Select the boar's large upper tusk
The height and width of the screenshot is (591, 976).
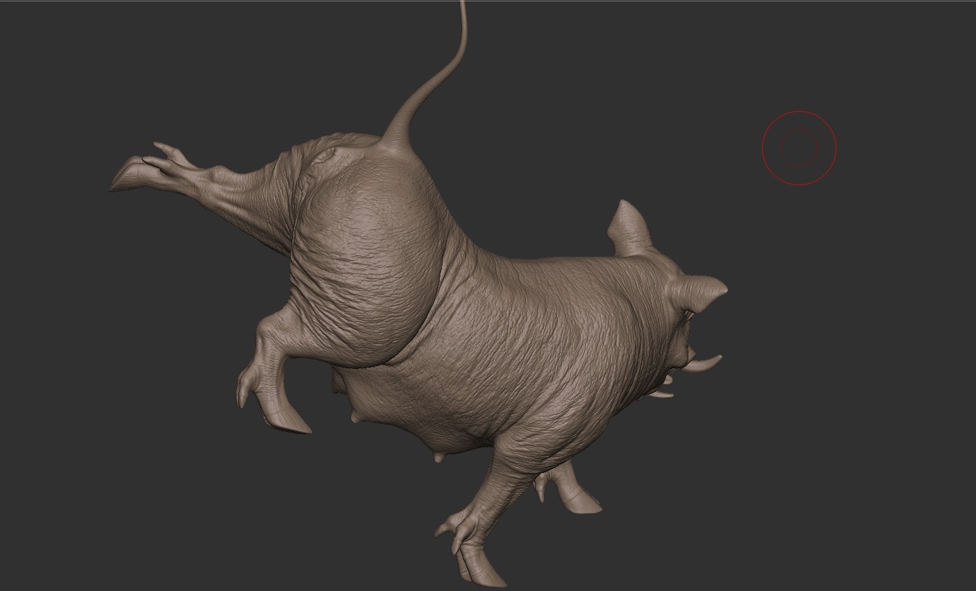pos(704,363)
